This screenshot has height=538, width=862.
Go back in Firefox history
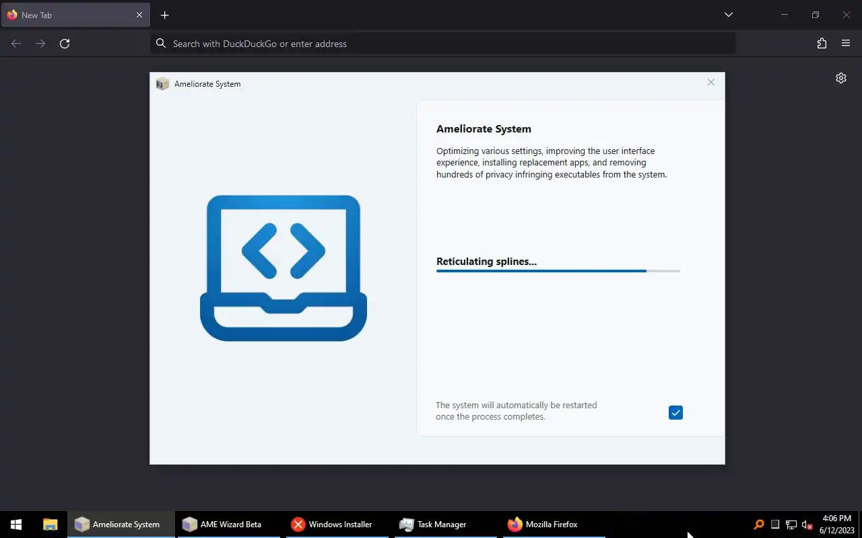click(16, 43)
